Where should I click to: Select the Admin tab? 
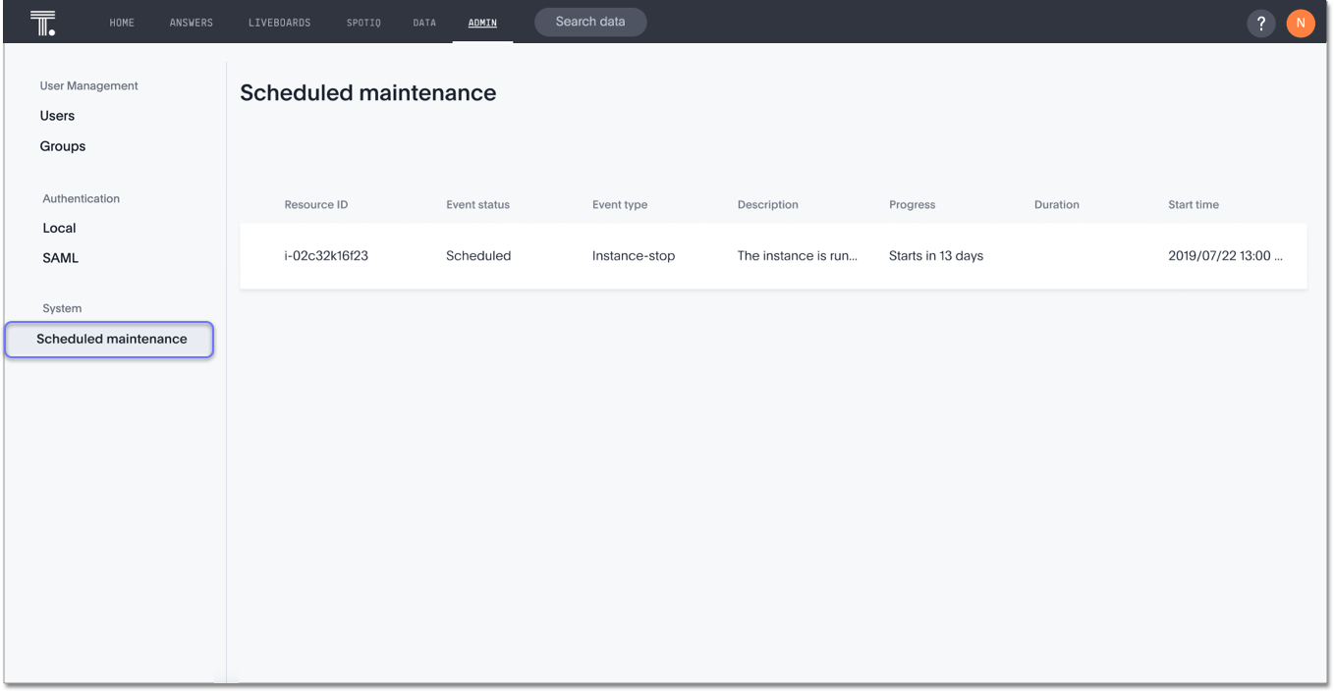[482, 23]
